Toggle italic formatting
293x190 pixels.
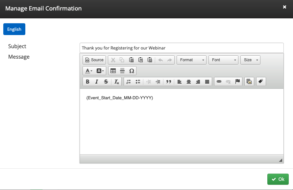(x=97, y=82)
